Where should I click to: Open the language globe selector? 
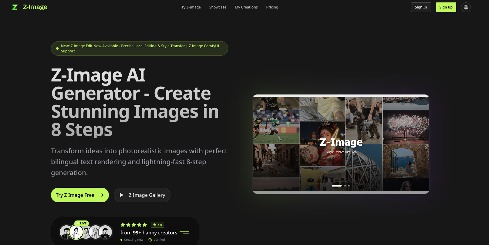pyautogui.click(x=466, y=7)
